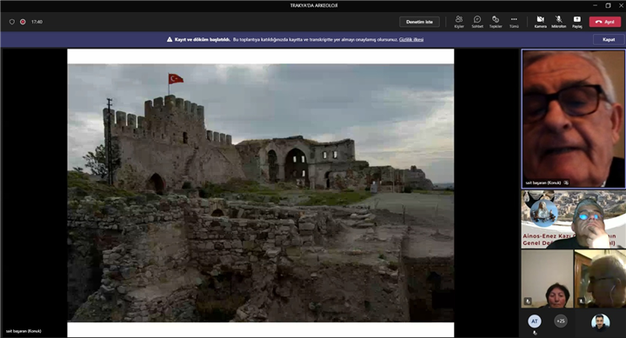Restore down the Teams window

coord(608,5)
